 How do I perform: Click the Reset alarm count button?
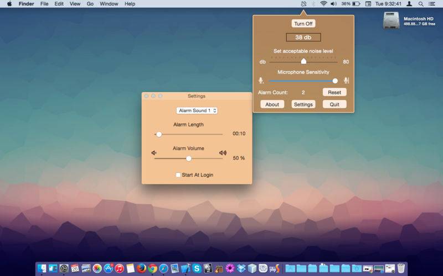334,92
